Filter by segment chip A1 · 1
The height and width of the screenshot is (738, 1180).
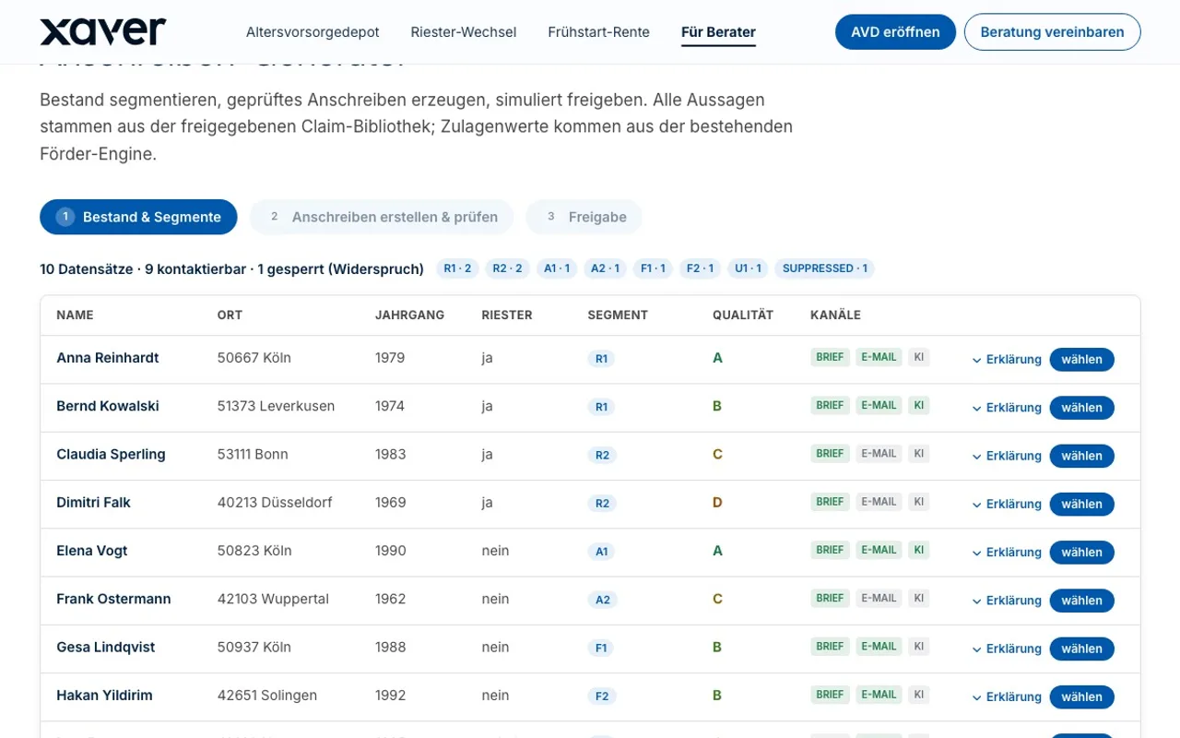tap(557, 268)
